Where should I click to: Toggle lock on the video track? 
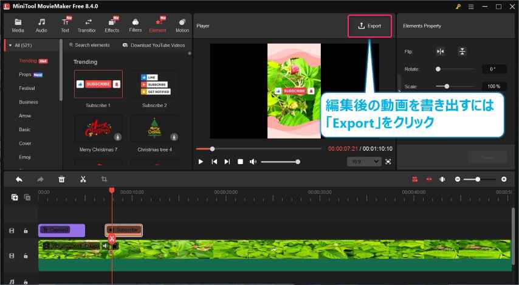pyautogui.click(x=26, y=256)
